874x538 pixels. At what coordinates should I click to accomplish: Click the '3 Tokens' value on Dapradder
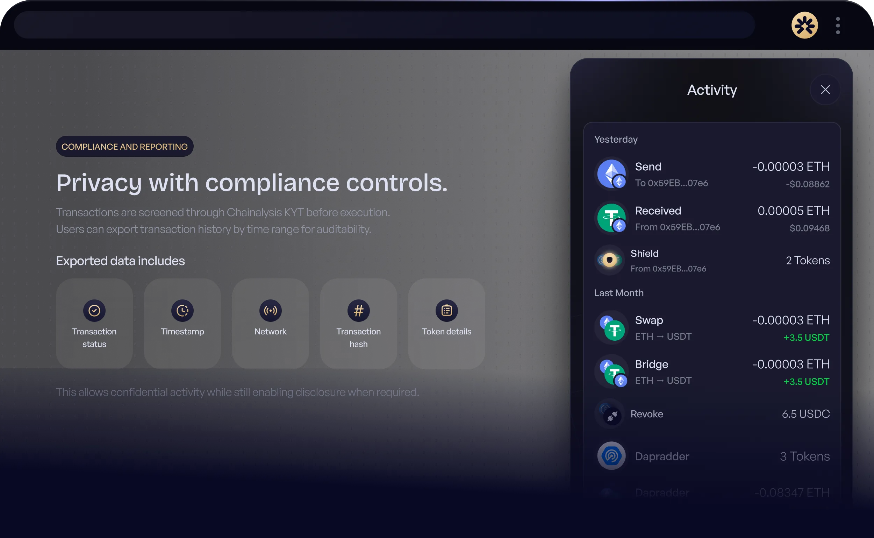805,456
